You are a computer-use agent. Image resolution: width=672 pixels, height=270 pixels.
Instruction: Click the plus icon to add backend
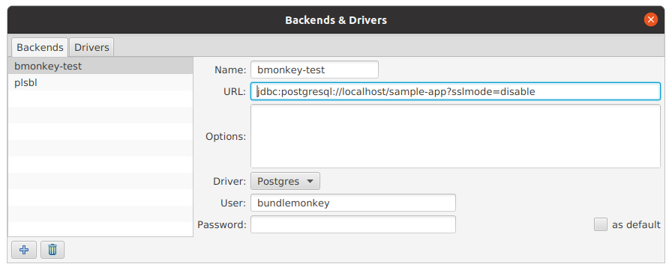pos(24,250)
